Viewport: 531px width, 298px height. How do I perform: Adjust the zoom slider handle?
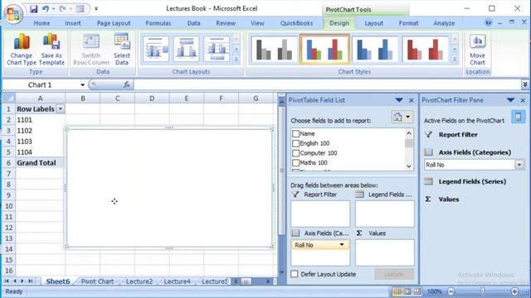pos(483,291)
